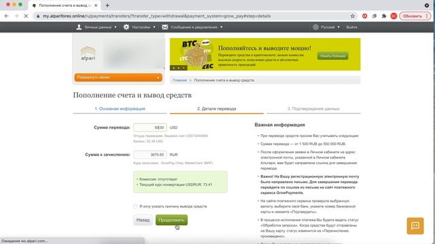Image resolution: width=435 pixels, height=244 pixels.
Task: Open the extensions puzzle-piece icon
Action: (x=384, y=16)
